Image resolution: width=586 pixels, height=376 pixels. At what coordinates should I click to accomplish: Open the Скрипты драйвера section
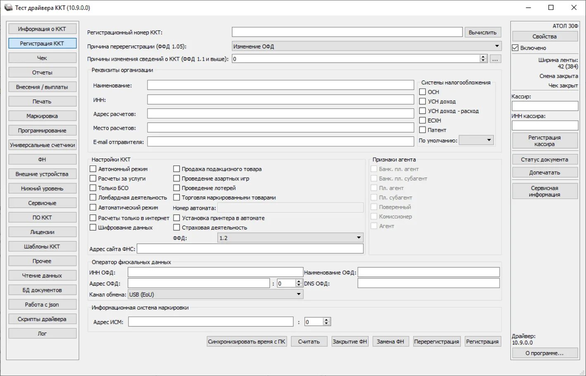[42, 319]
